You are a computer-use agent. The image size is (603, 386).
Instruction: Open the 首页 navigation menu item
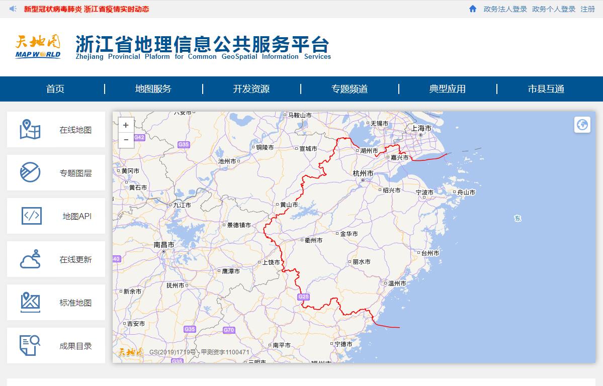point(55,89)
